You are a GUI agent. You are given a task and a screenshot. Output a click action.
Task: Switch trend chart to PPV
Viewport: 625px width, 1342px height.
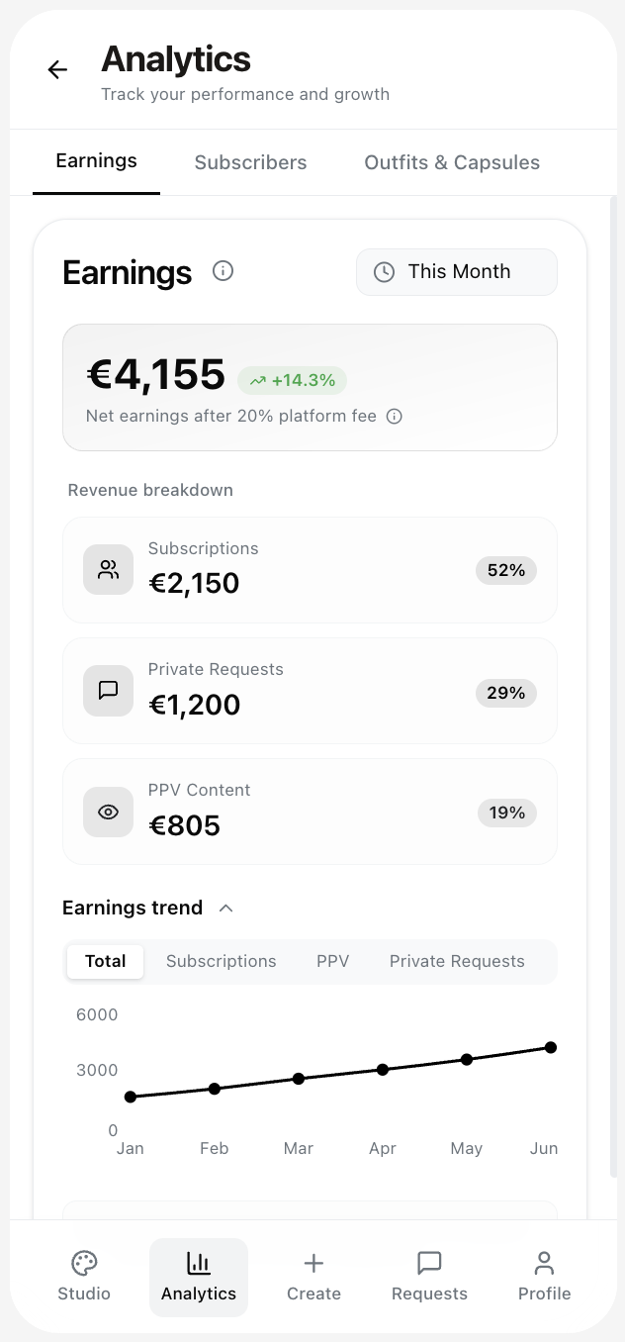pos(332,961)
